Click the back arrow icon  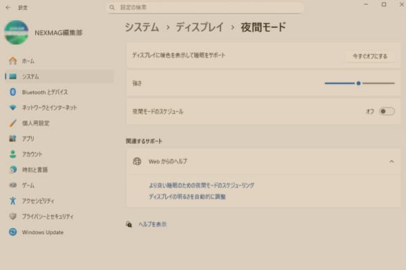point(8,7)
